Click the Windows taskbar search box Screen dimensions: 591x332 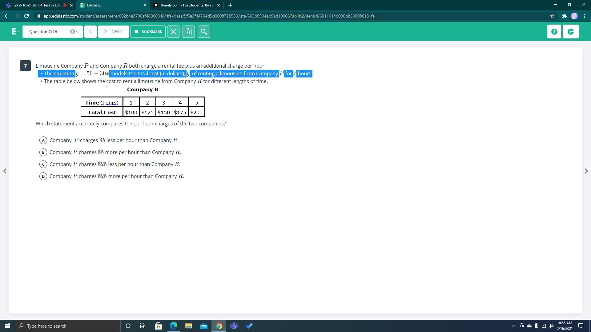[x=68, y=326]
